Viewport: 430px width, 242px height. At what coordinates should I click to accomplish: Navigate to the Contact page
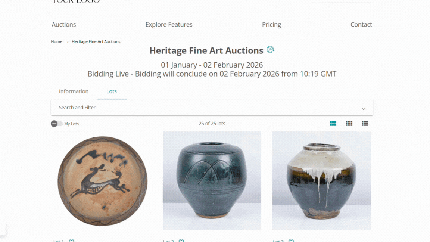coord(361,25)
